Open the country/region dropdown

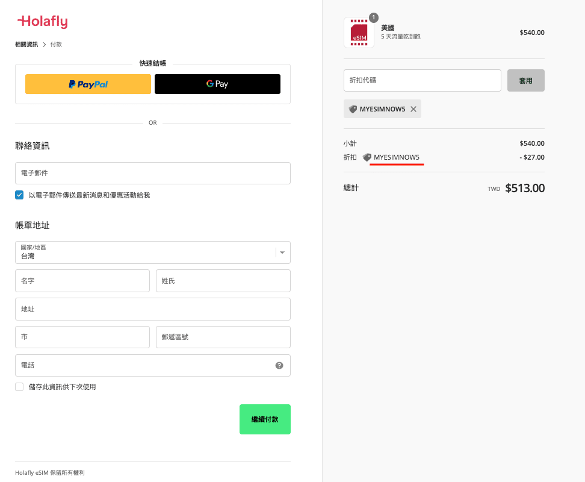tap(144, 252)
